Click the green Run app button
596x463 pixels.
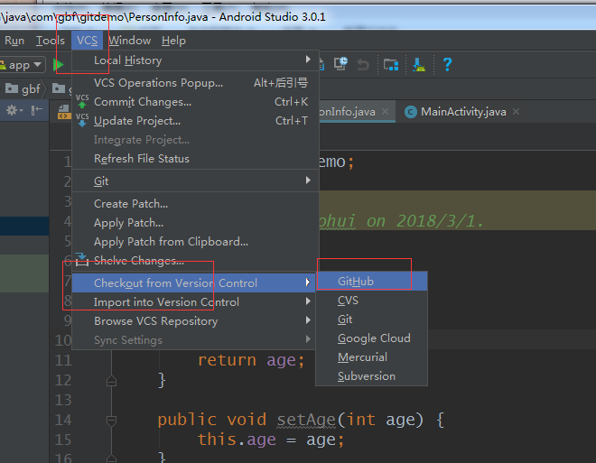coord(59,65)
